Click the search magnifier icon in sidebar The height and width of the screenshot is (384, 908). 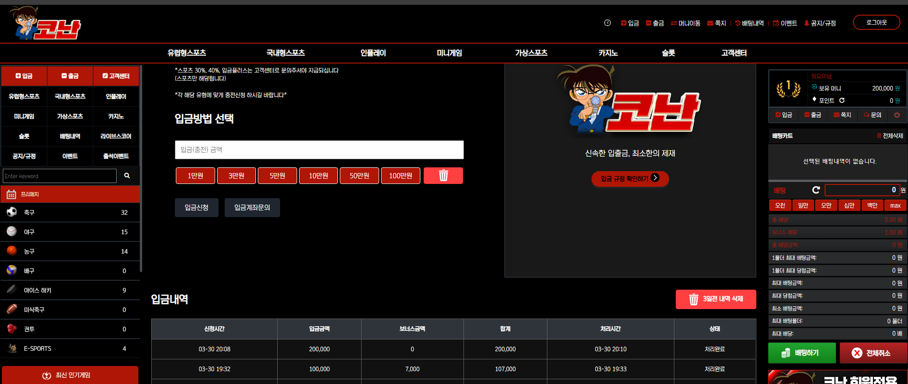(x=127, y=175)
